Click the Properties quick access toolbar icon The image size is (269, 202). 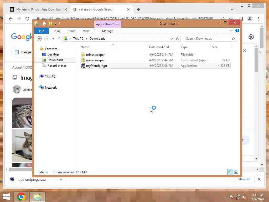45,24
